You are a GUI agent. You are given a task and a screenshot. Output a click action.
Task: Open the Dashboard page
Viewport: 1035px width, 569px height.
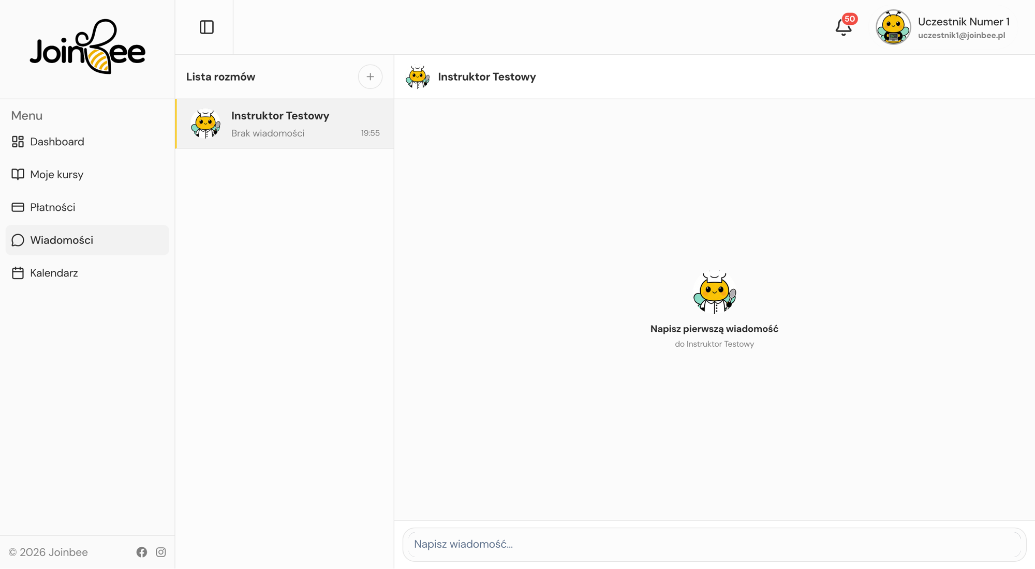coord(87,142)
